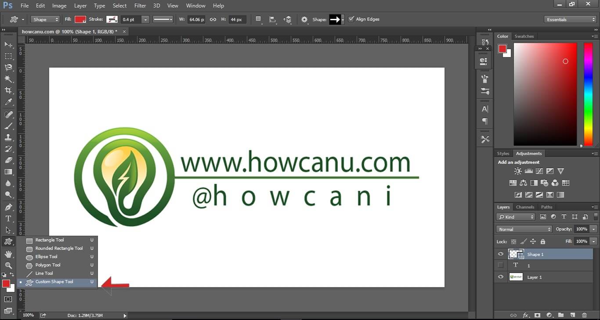This screenshot has height=320, width=600.
Task: Select the Hand tool
Action: tap(8, 254)
